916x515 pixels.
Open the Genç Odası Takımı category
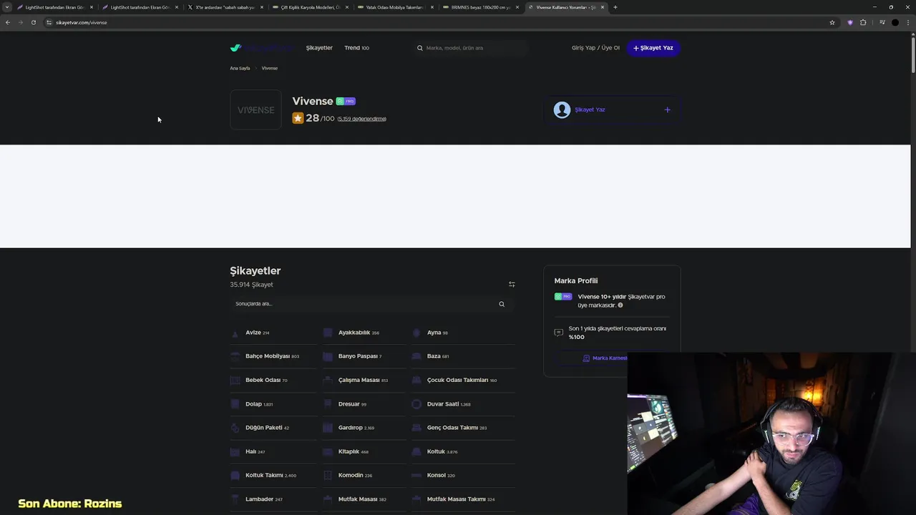(x=463, y=428)
